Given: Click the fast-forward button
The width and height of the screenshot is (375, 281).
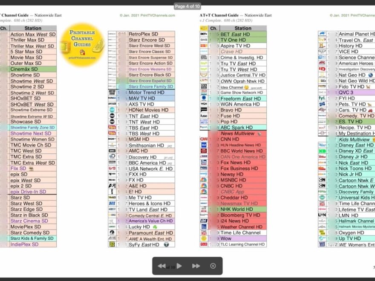Looking at the screenshot, I should (x=196, y=266).
